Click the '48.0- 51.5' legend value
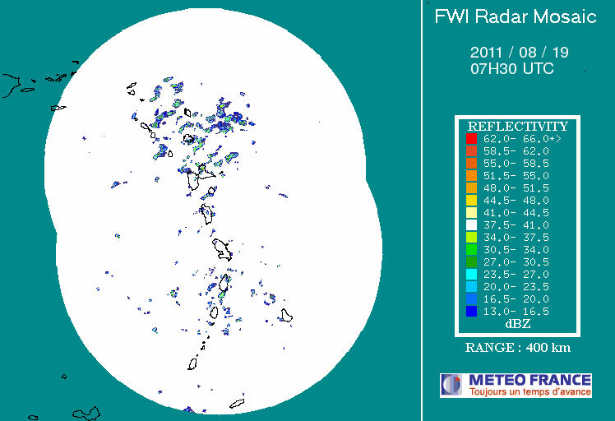This screenshot has height=421, width=615. pos(516,188)
